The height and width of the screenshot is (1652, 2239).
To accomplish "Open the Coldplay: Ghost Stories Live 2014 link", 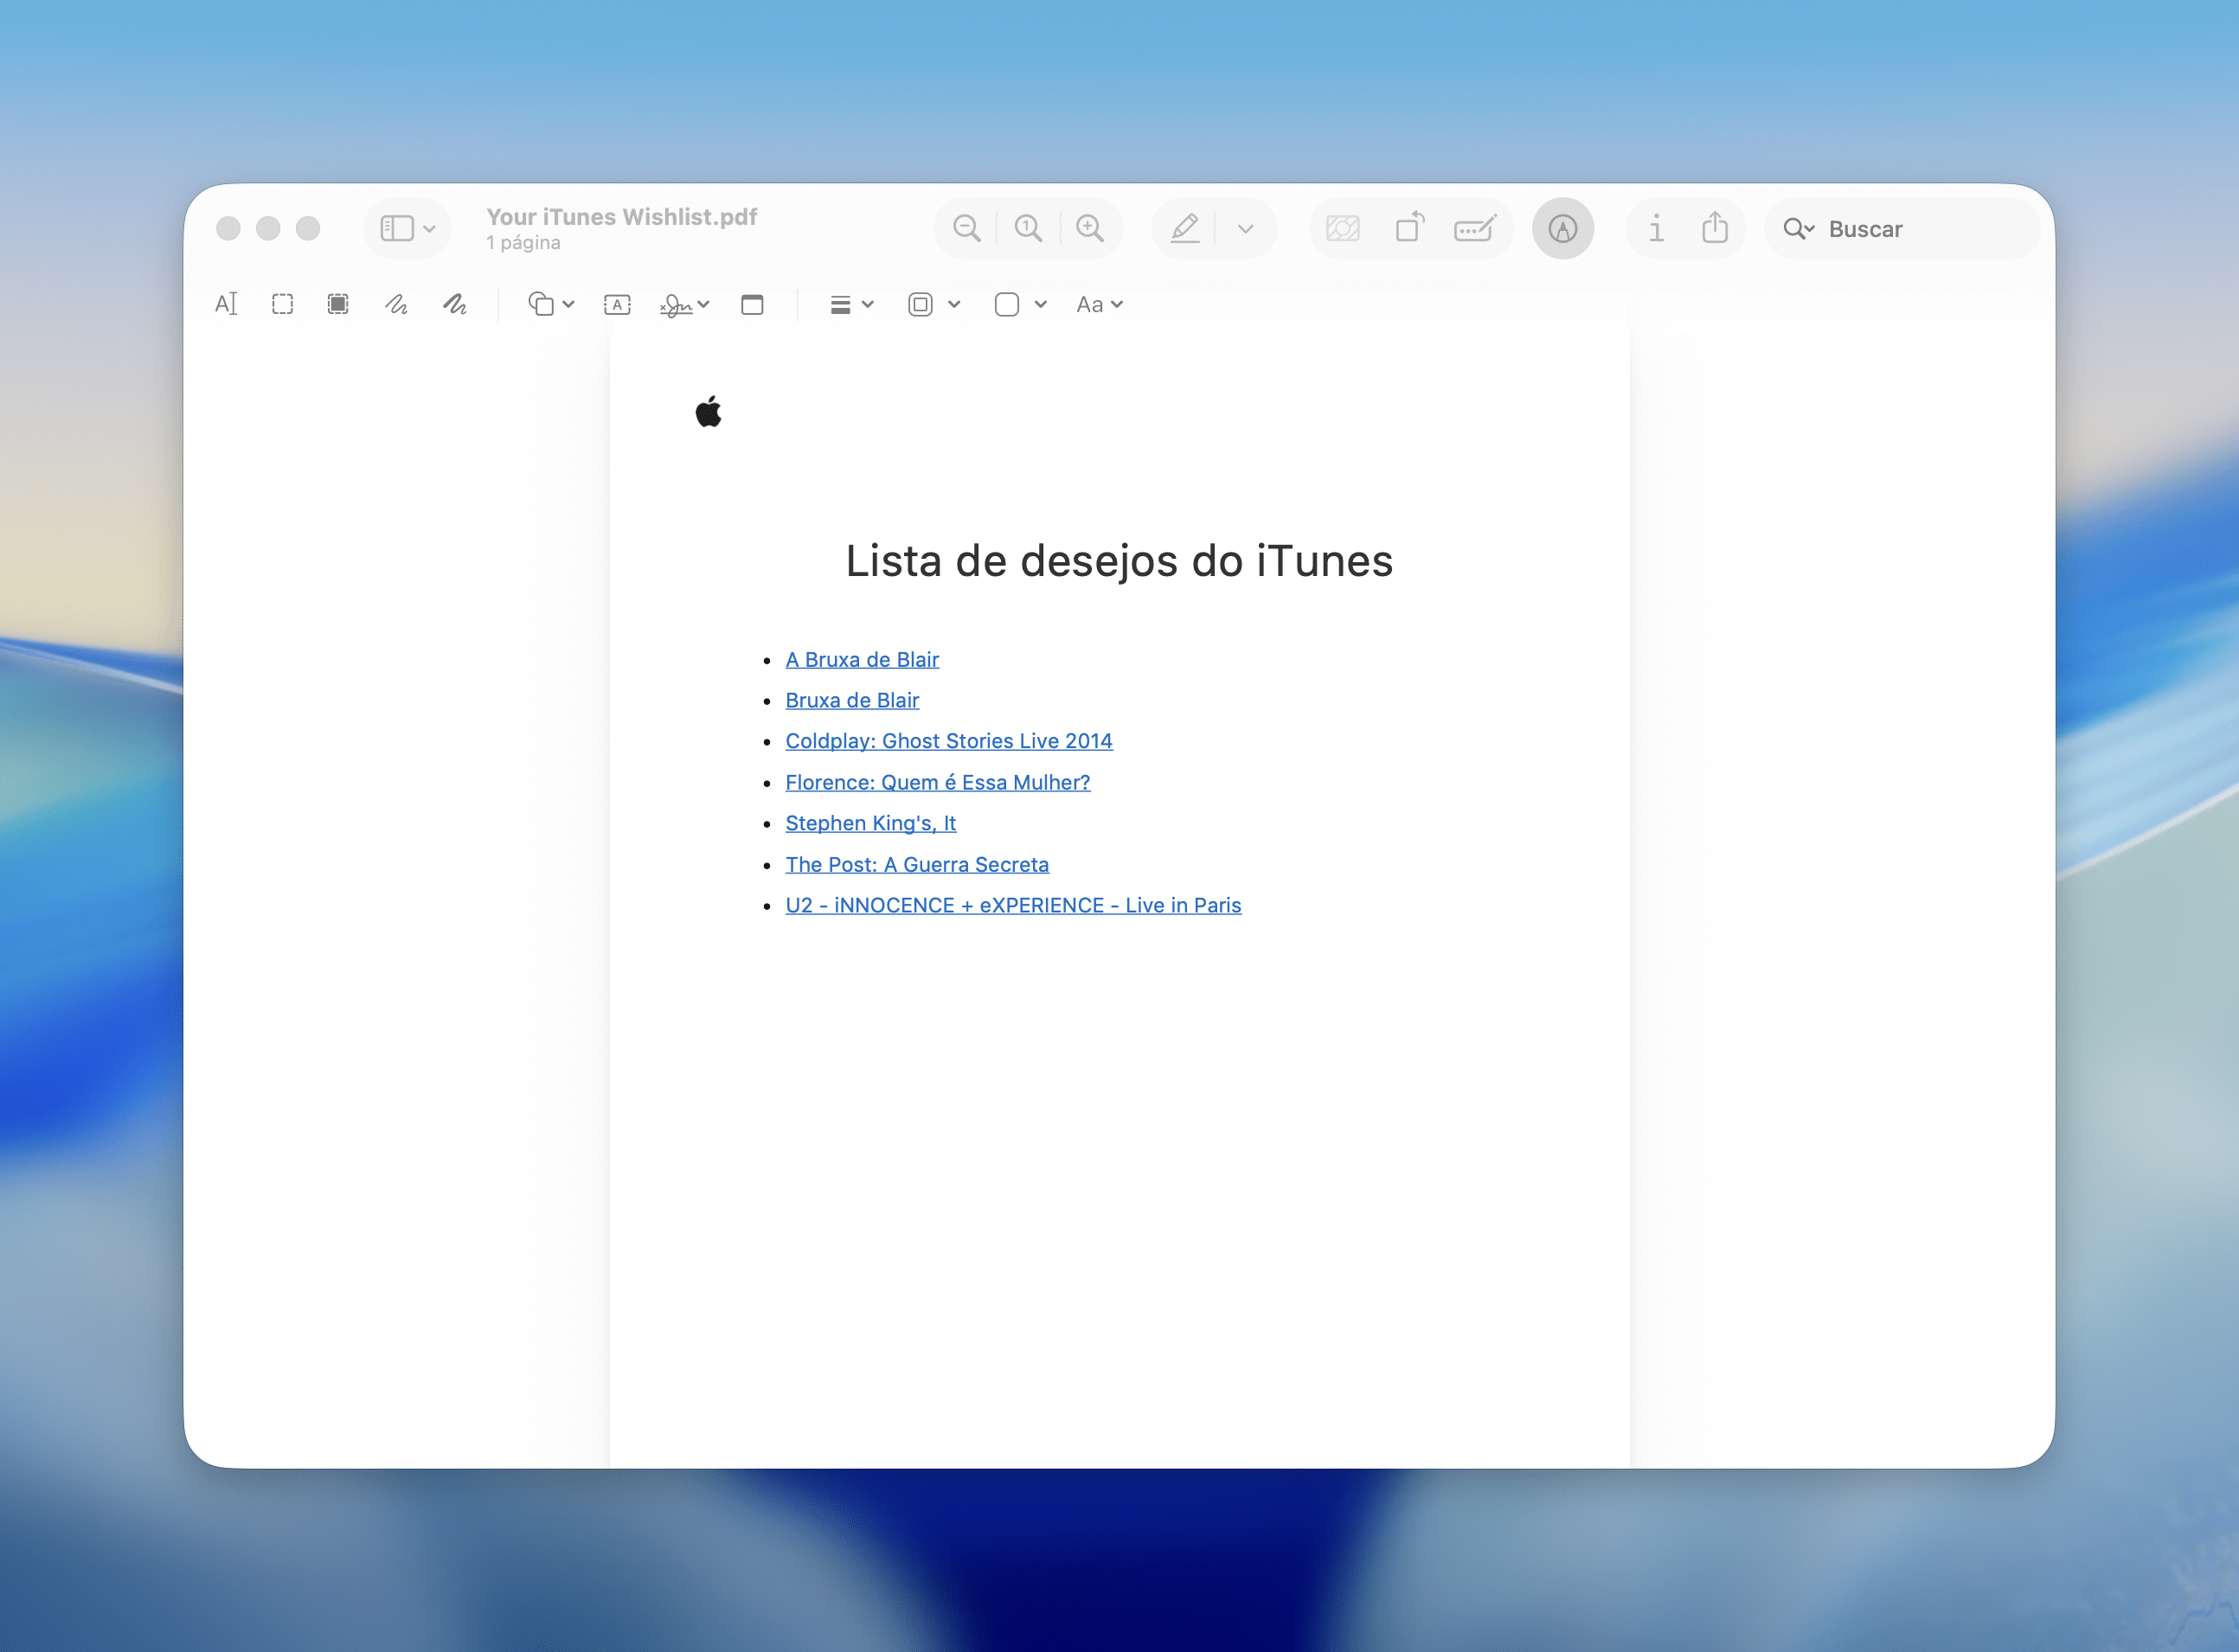I will pos(948,741).
